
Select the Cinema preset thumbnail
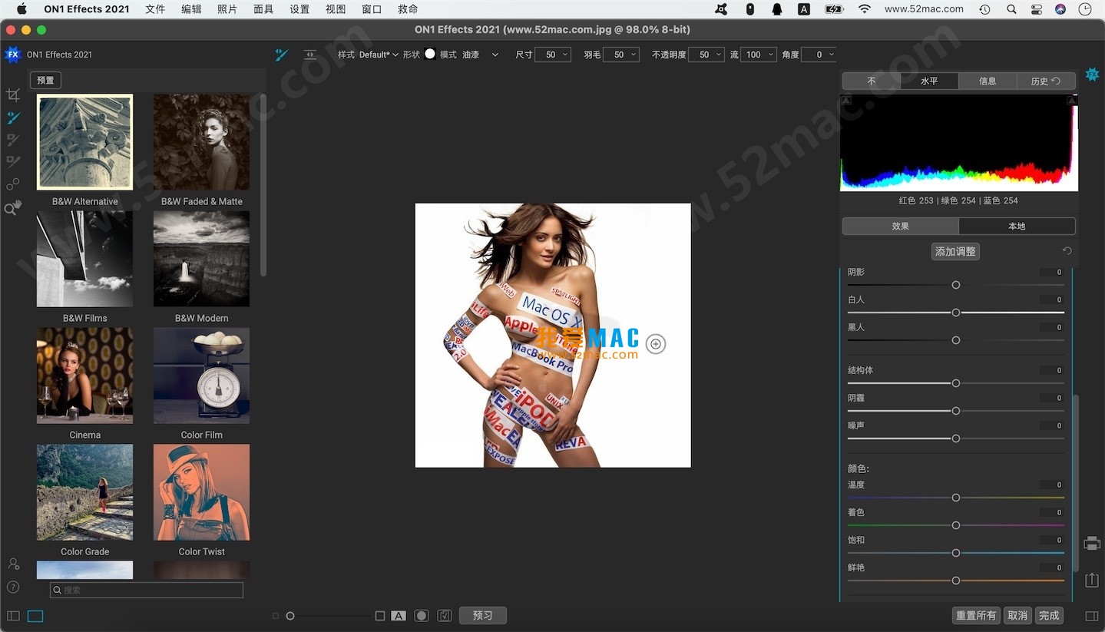[x=84, y=376]
